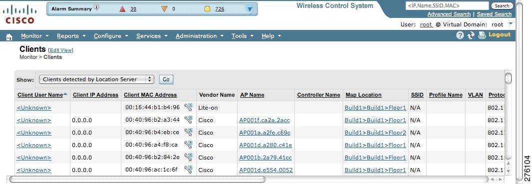532x184 pixels.
Task: Click the Go button
Action: [x=166, y=79]
